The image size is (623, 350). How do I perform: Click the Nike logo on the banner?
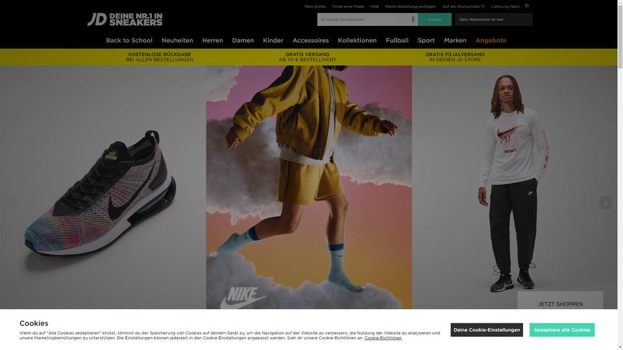point(243,297)
